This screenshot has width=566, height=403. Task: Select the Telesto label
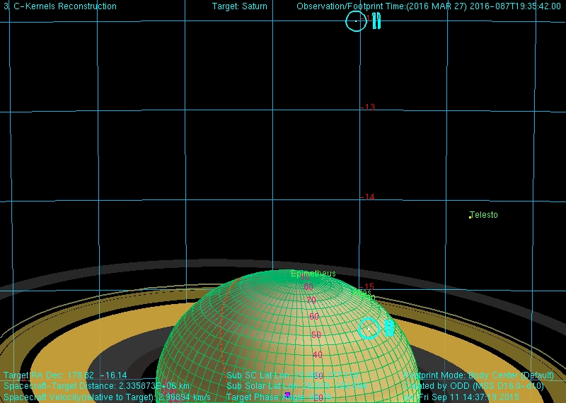pyautogui.click(x=485, y=215)
